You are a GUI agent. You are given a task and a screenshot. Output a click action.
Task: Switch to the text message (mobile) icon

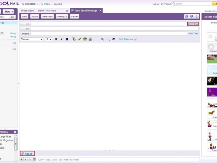pyautogui.click(x=197, y=17)
